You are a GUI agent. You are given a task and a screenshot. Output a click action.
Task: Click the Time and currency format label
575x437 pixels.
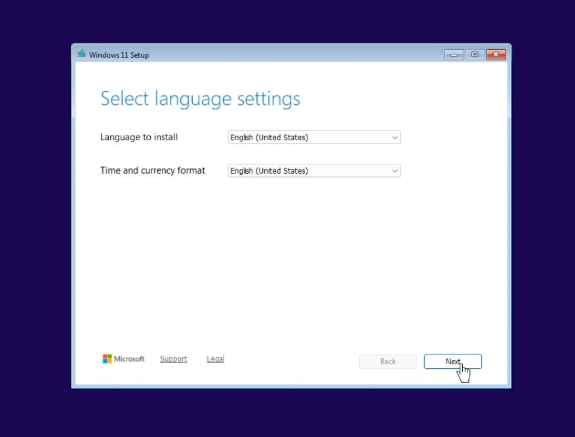pyautogui.click(x=152, y=170)
